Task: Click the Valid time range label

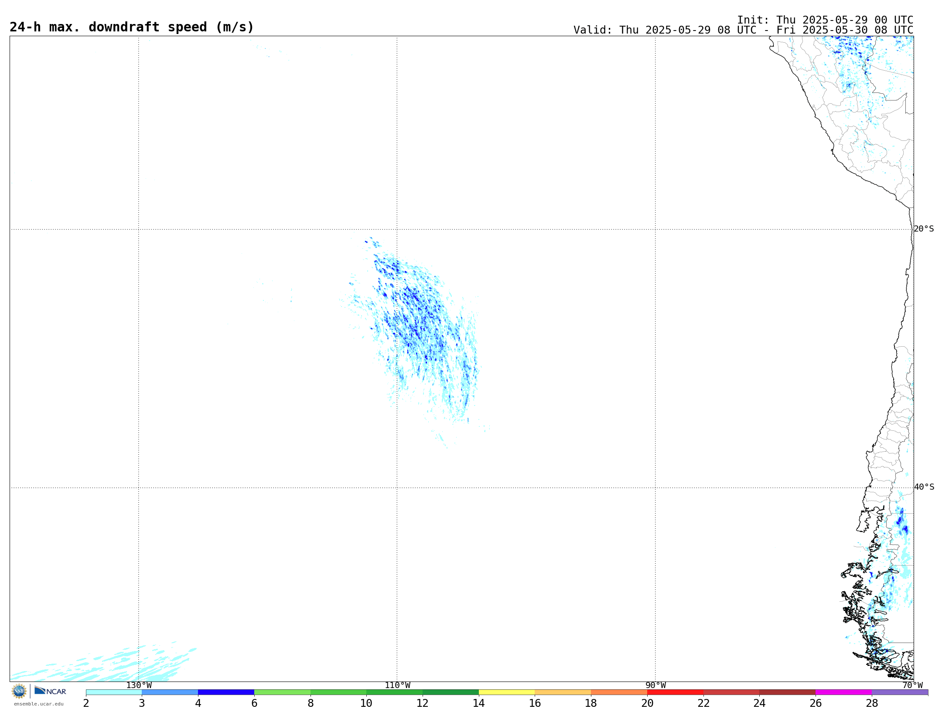Action: pos(743,30)
